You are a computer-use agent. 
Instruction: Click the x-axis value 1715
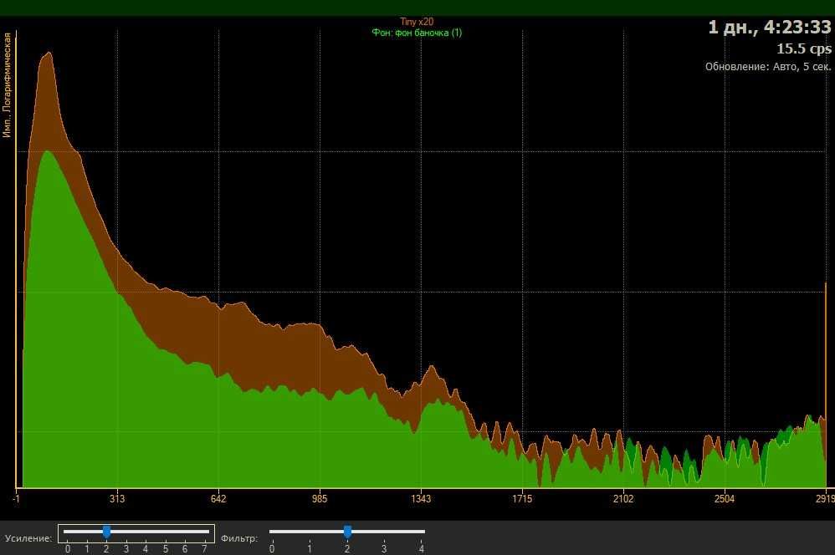(x=522, y=499)
